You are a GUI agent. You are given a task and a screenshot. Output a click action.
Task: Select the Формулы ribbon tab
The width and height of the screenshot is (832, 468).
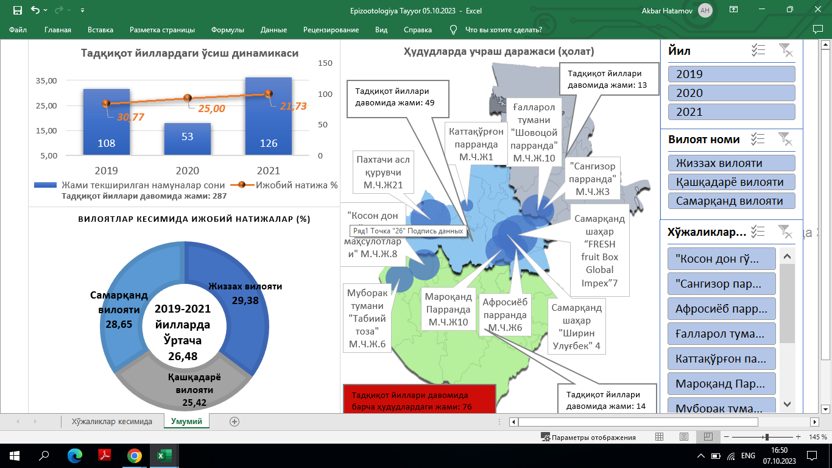coord(228,29)
